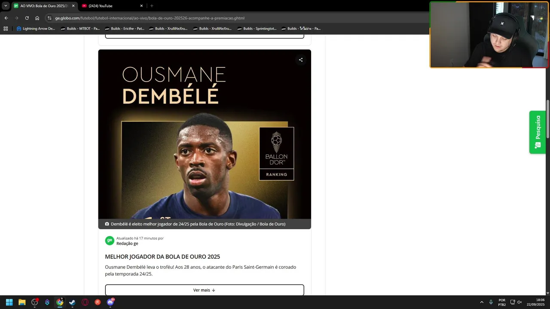Screen dimensions: 550x309
Task: Close the AO VIVO Bola de Ouro tab
Action: (73, 6)
